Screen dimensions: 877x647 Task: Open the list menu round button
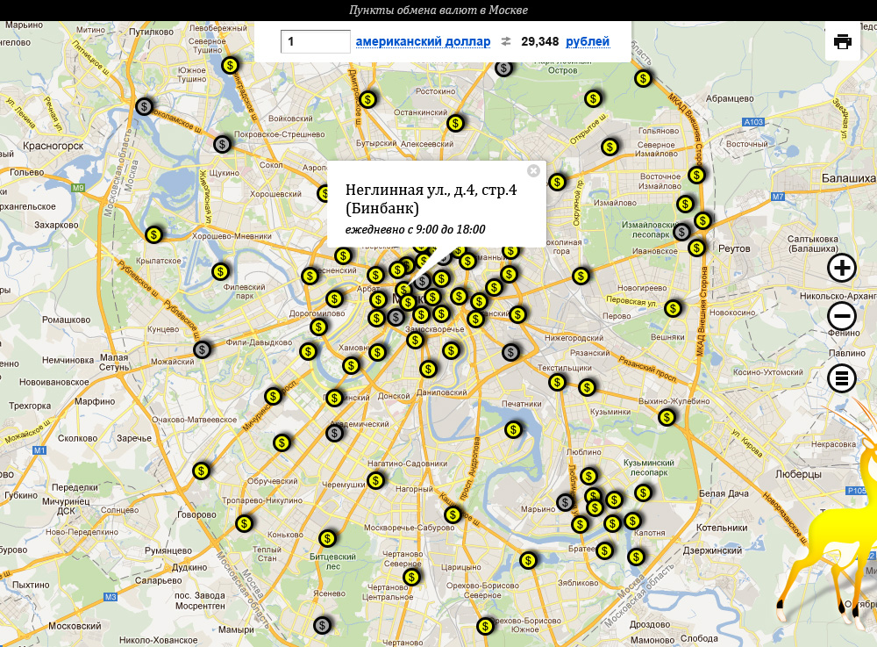pyautogui.click(x=842, y=378)
